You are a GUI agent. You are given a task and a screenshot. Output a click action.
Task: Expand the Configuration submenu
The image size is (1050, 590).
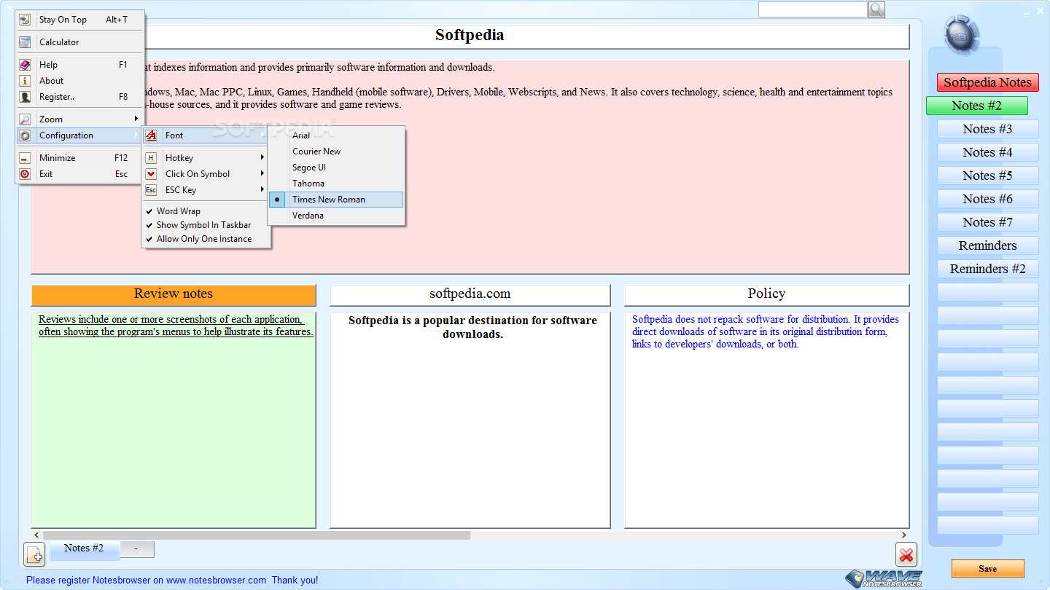coord(80,135)
